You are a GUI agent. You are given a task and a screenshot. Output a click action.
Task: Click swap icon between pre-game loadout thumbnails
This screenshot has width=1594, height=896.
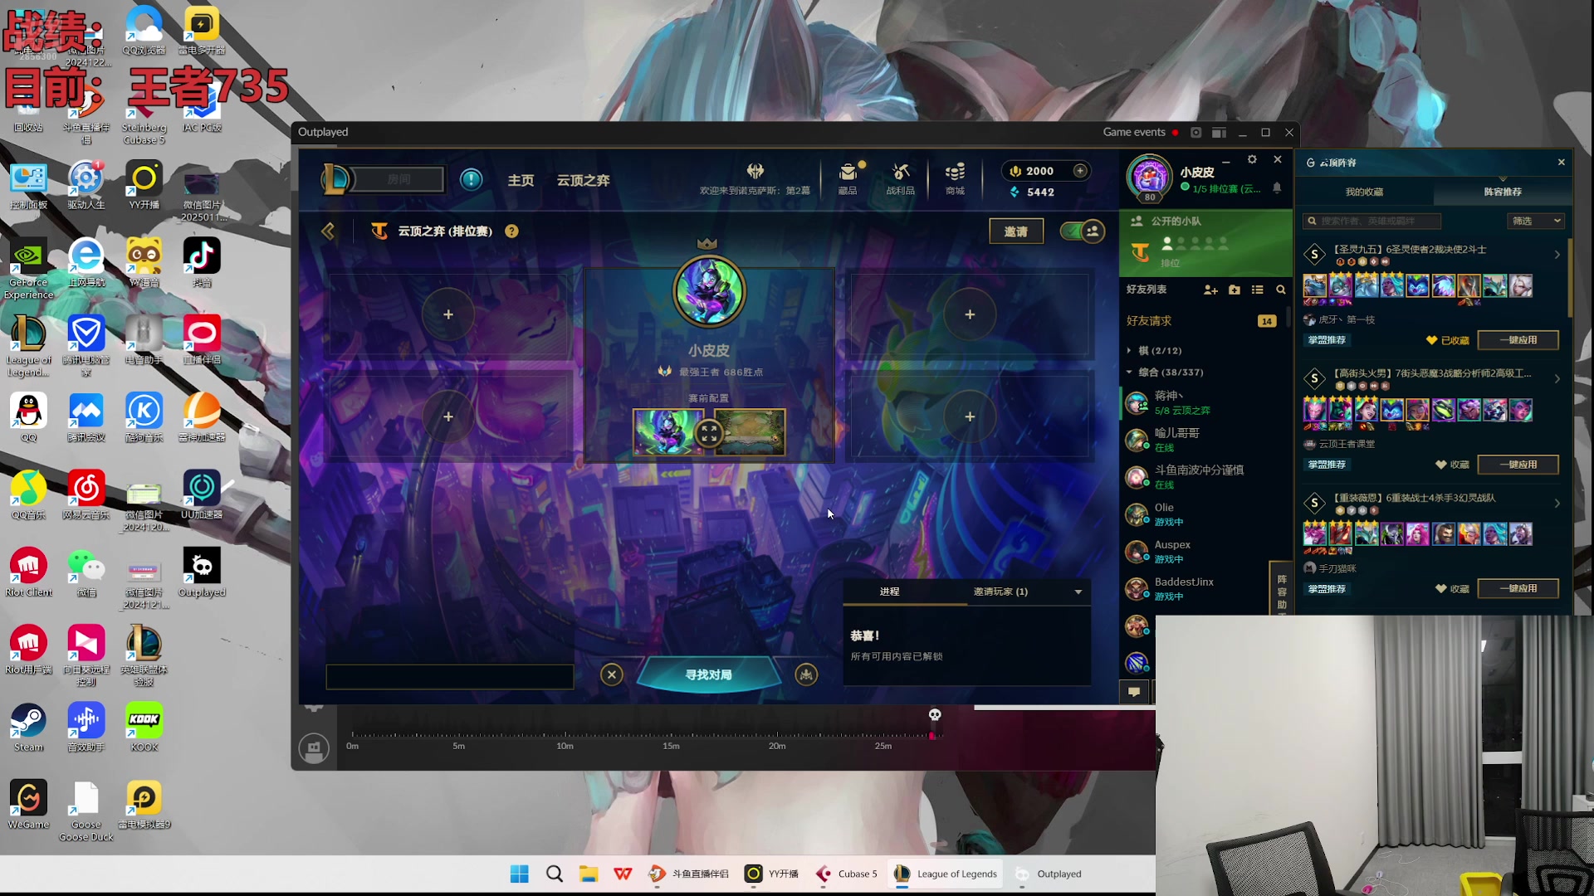coord(708,432)
